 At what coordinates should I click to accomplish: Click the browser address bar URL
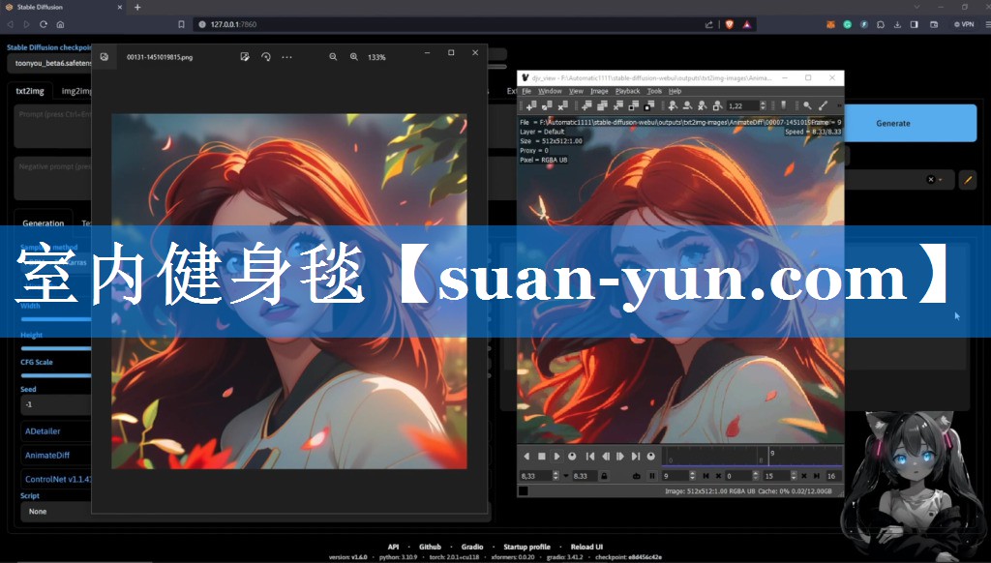pyautogui.click(x=233, y=24)
